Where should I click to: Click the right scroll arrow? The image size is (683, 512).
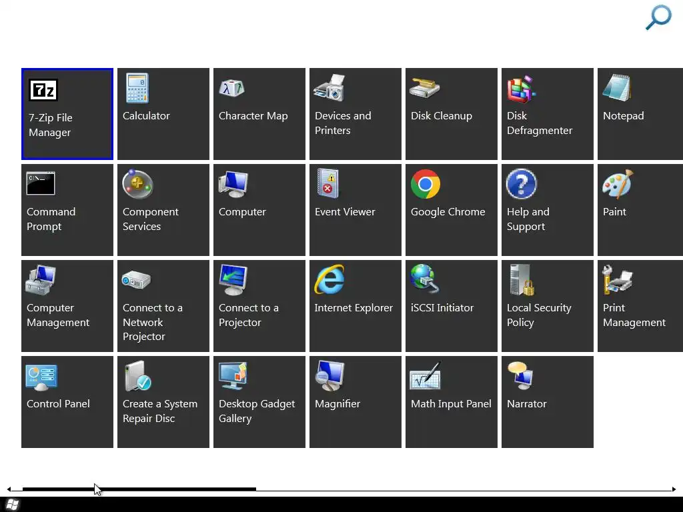pyautogui.click(x=674, y=489)
